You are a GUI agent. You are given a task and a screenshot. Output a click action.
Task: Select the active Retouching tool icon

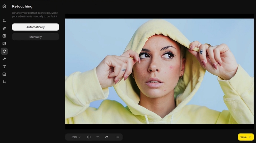point(4,51)
